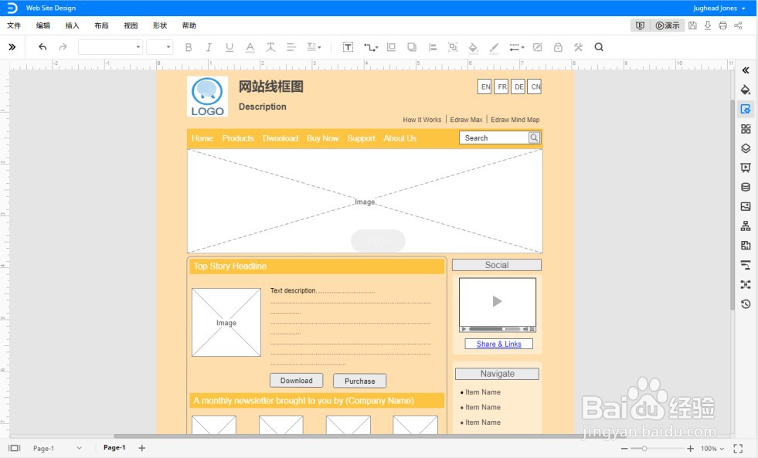This screenshot has height=458, width=758.
Task: Toggle bold formatting
Action: (189, 47)
